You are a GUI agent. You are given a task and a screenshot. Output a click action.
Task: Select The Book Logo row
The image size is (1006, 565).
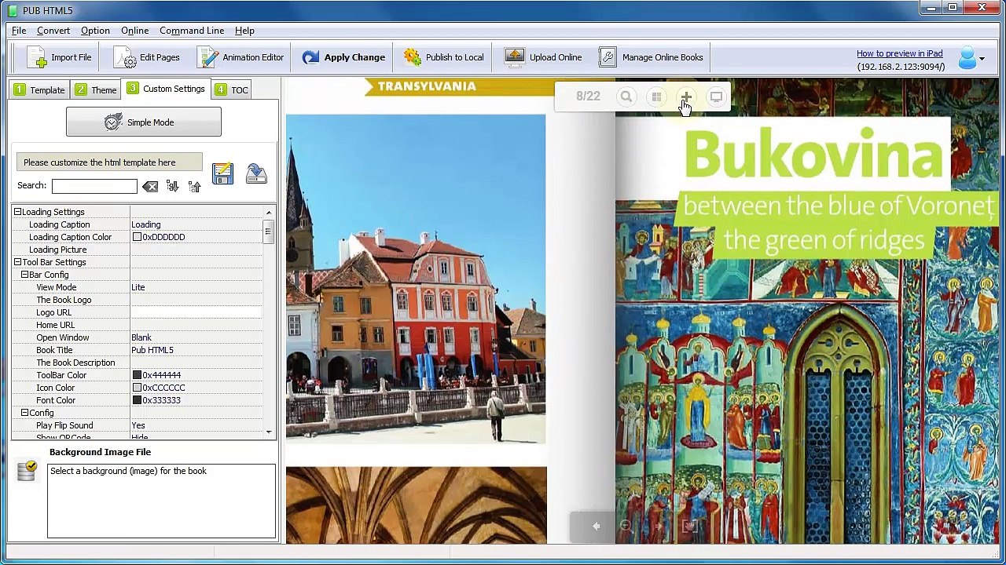pos(138,300)
